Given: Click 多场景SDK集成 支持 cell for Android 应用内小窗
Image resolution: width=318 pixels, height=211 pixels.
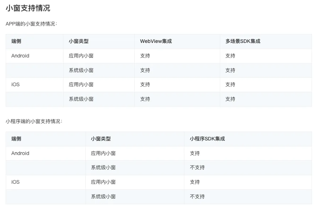Looking at the screenshot, I should point(230,56).
